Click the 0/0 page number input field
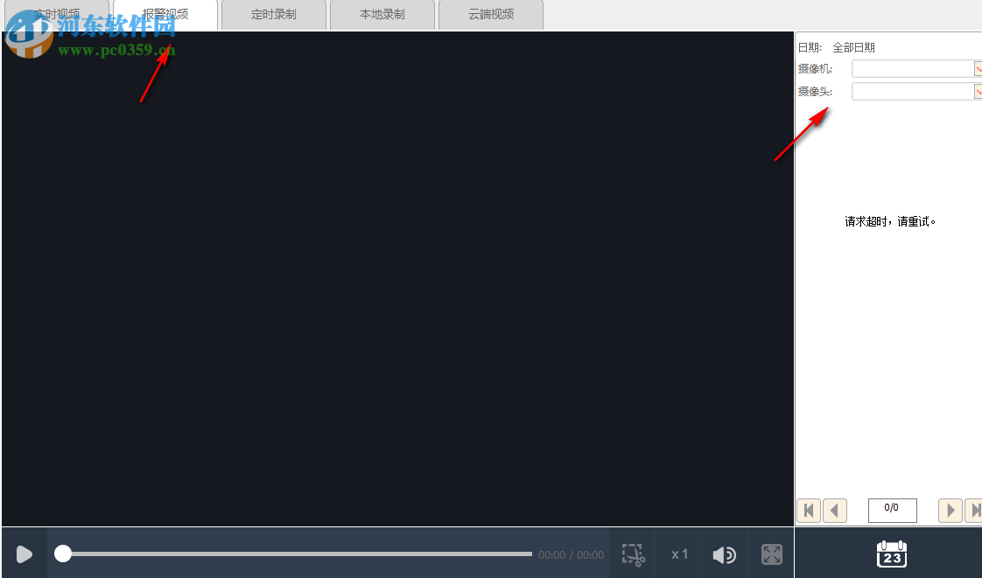 [x=892, y=510]
